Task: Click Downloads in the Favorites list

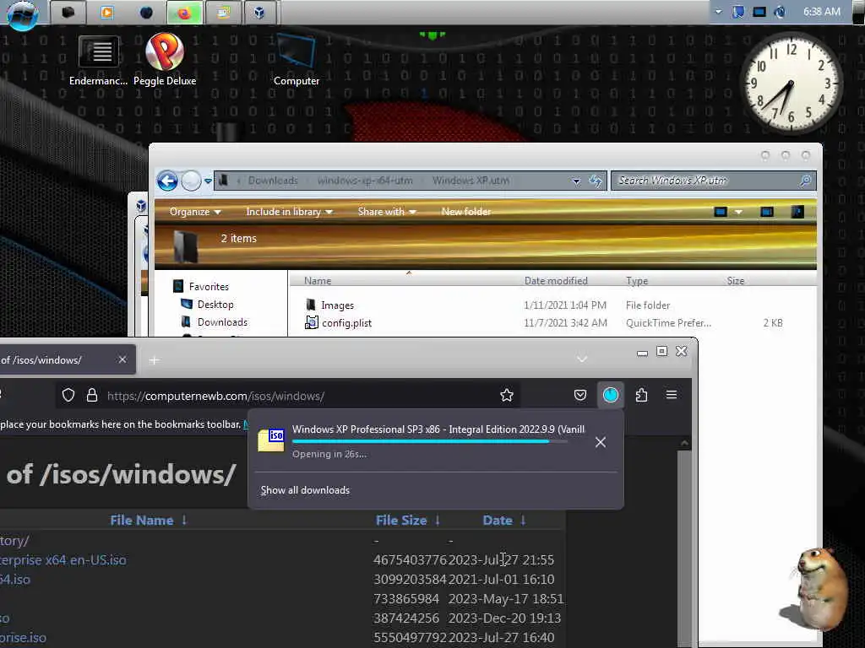Action: tap(222, 321)
